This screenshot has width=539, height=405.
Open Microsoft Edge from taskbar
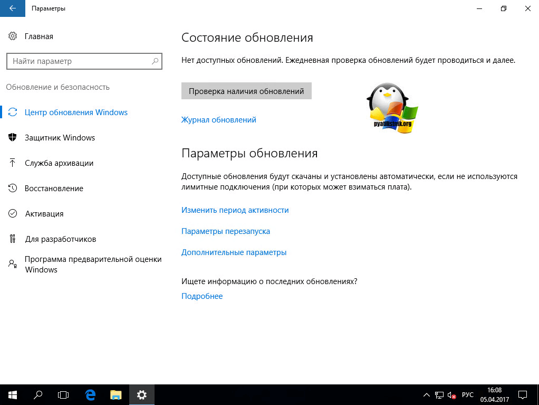pyautogui.click(x=90, y=394)
